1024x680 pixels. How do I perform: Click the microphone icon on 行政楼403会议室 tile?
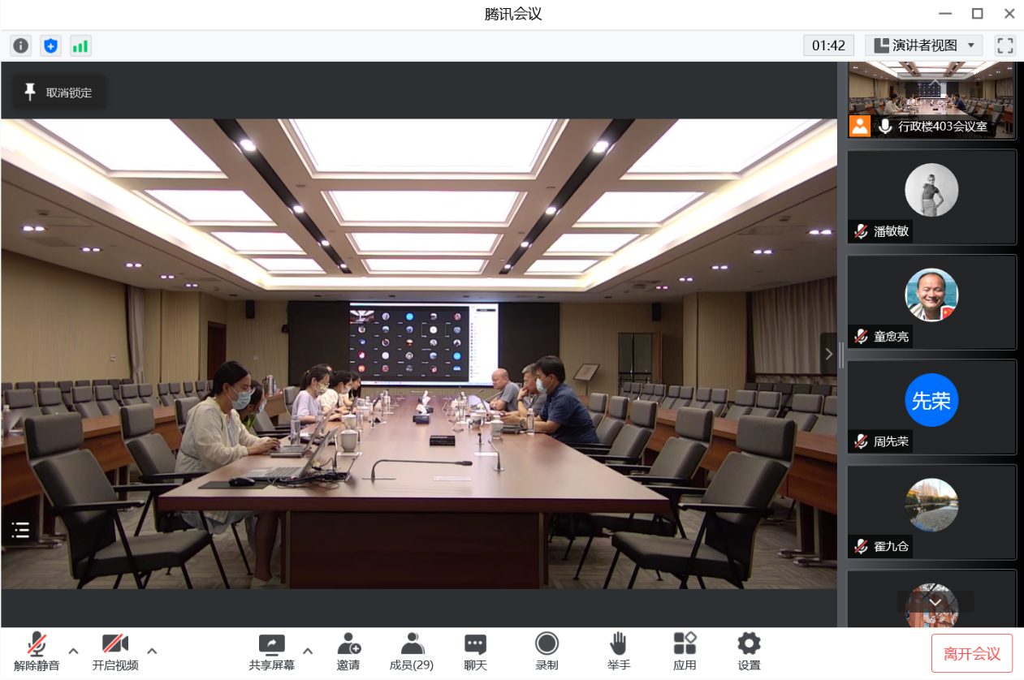click(x=884, y=127)
